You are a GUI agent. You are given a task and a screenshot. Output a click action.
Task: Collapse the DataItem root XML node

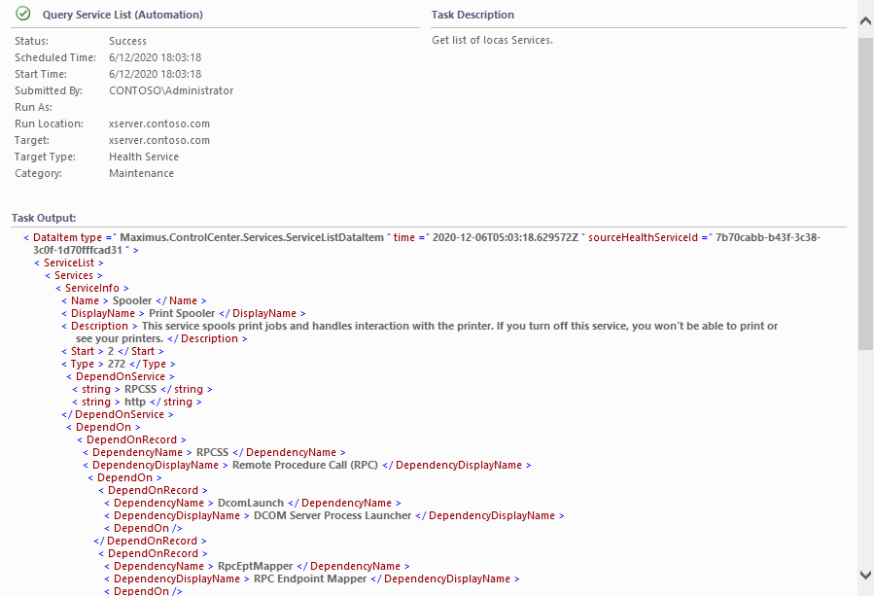(26, 237)
